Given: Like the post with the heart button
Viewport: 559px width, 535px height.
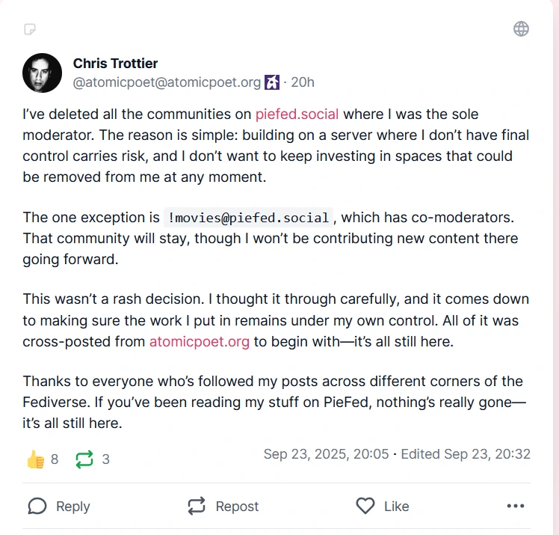Looking at the screenshot, I should (x=382, y=507).
